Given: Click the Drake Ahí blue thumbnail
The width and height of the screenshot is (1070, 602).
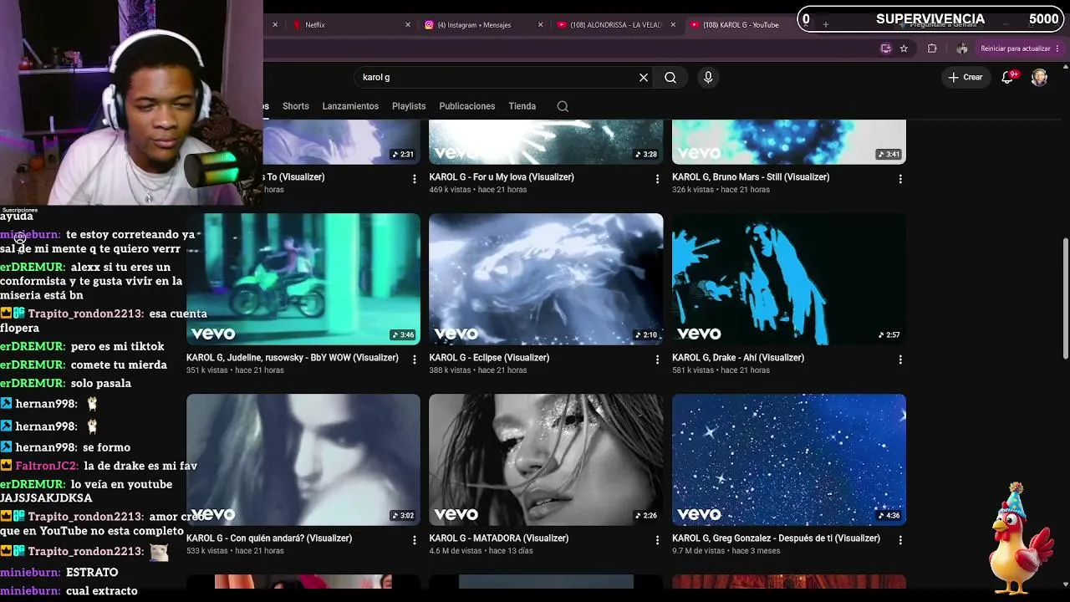Looking at the screenshot, I should point(789,279).
